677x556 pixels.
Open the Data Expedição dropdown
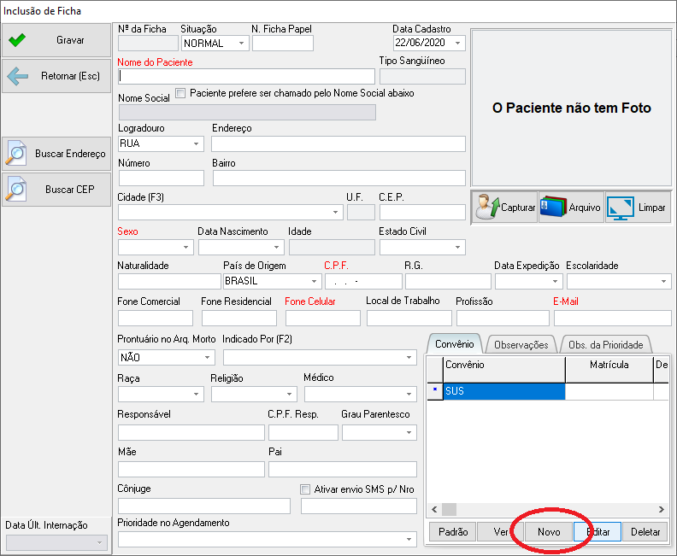tap(556, 281)
